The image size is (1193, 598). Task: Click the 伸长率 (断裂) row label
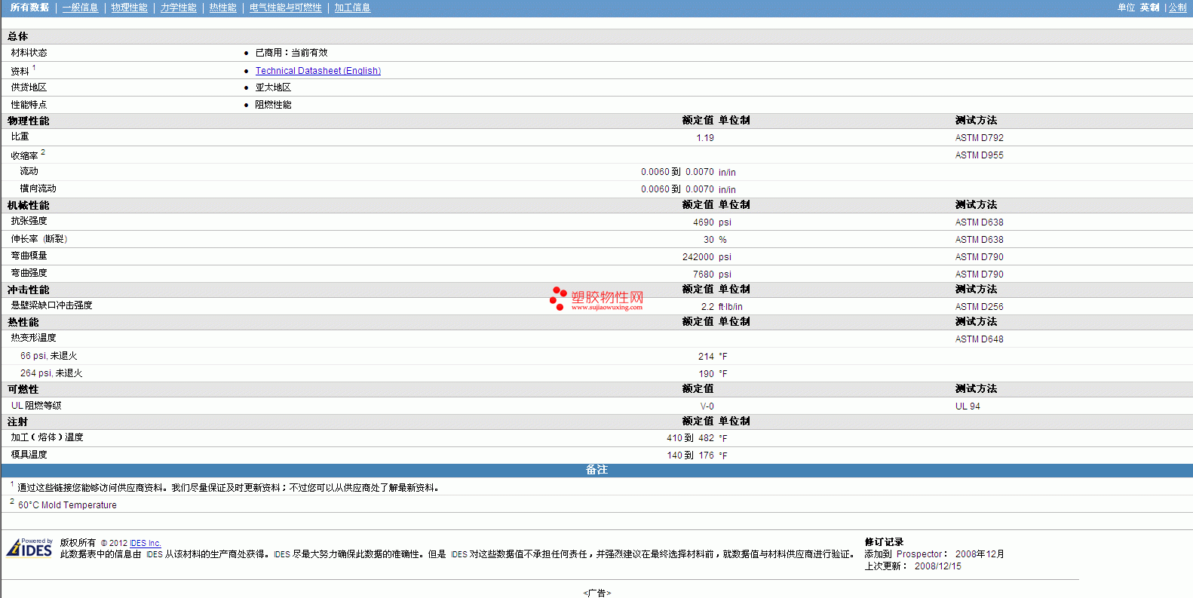(39, 239)
